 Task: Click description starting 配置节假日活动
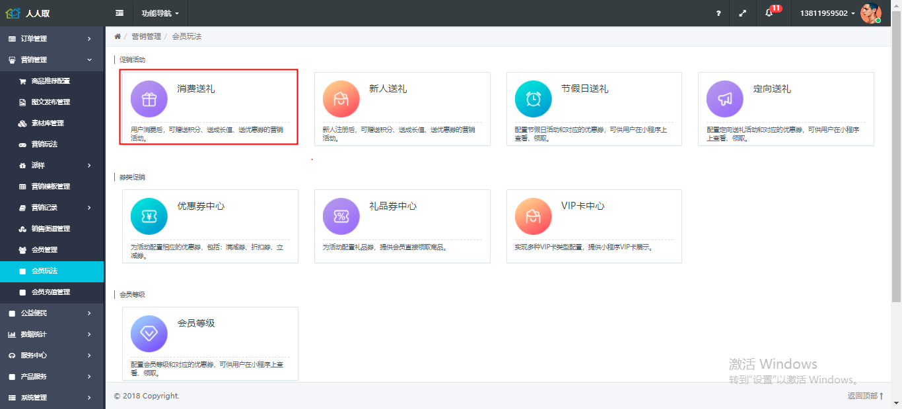point(591,134)
